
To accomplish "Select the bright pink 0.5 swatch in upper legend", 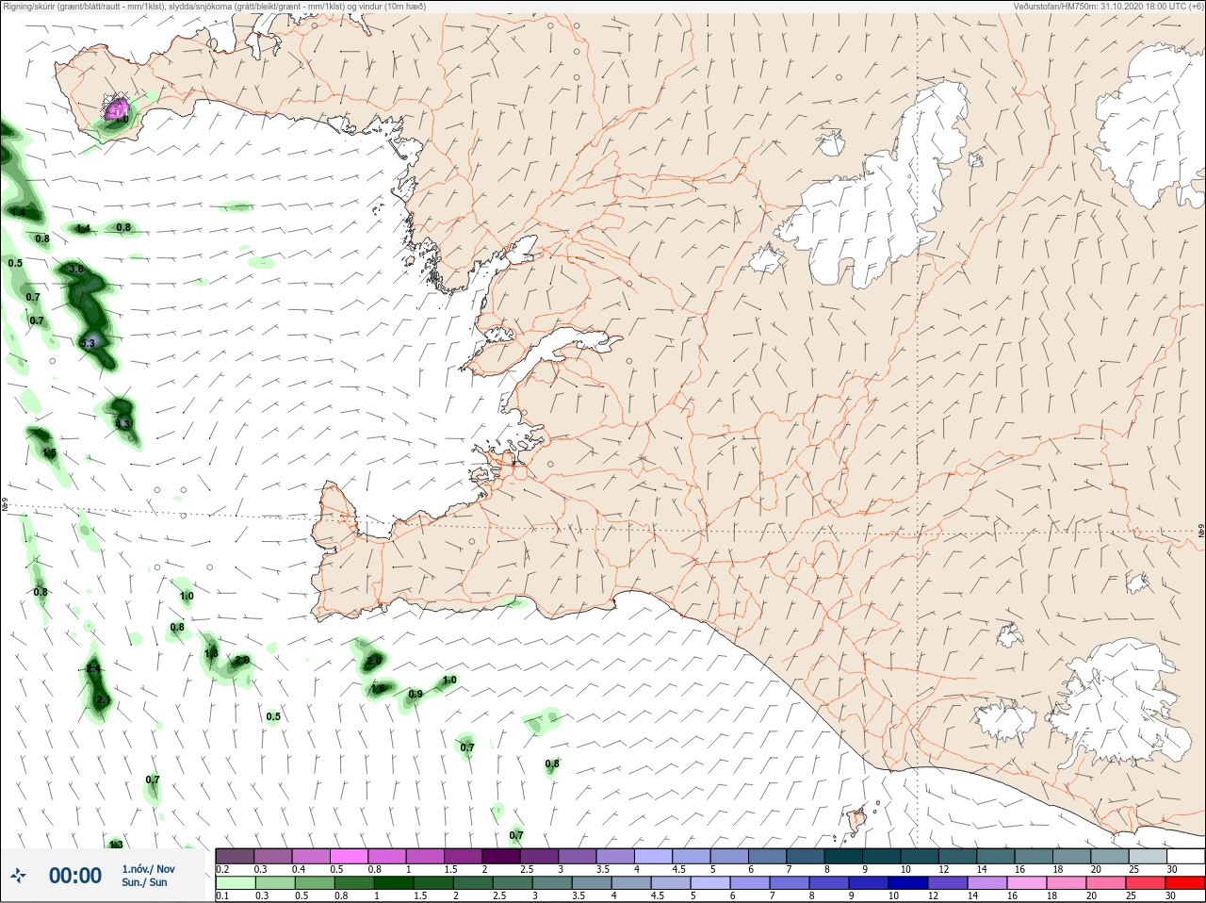I will click(x=350, y=856).
